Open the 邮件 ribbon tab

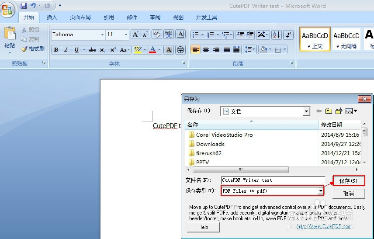132,17
